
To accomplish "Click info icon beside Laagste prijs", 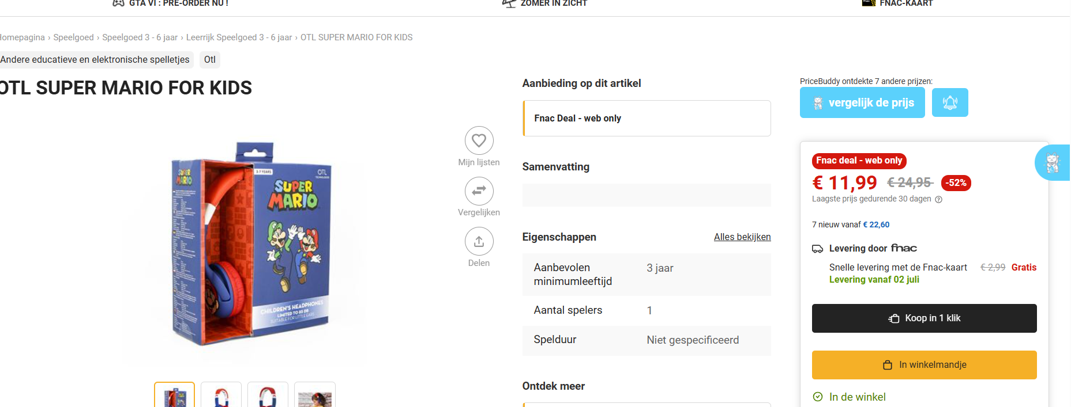I will [x=938, y=200].
